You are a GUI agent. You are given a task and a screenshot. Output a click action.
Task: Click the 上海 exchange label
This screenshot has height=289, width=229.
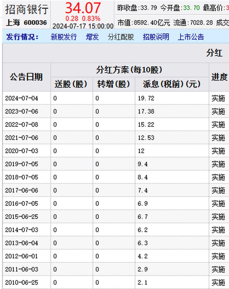point(13,23)
